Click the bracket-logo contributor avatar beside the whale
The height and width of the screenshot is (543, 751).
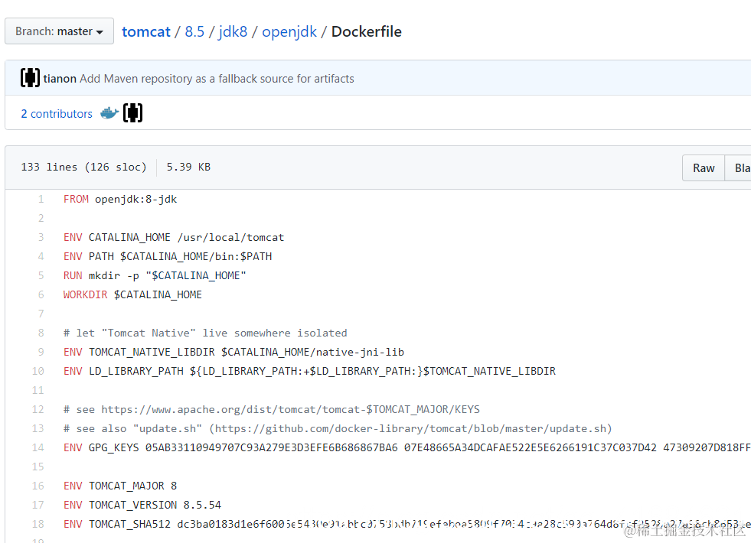point(132,113)
